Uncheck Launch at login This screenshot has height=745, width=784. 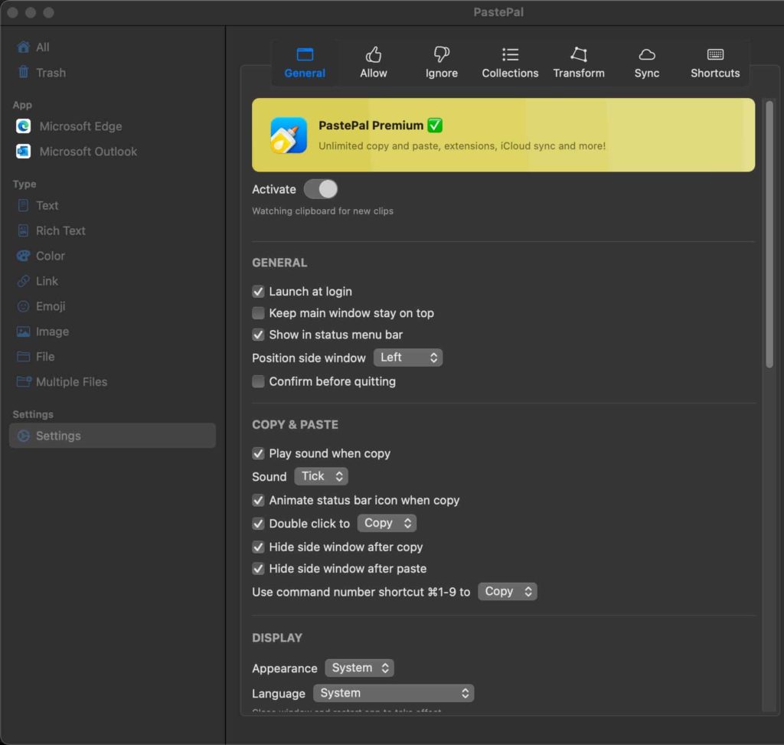tap(258, 292)
